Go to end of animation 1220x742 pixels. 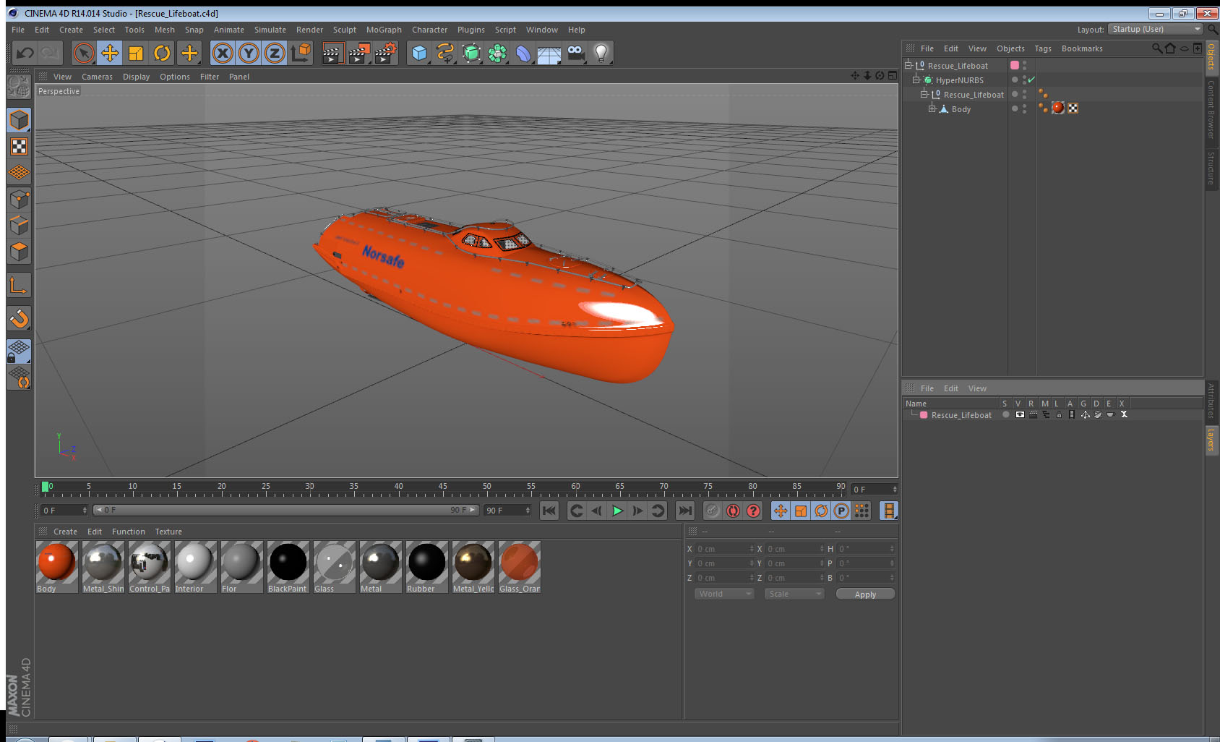(684, 511)
